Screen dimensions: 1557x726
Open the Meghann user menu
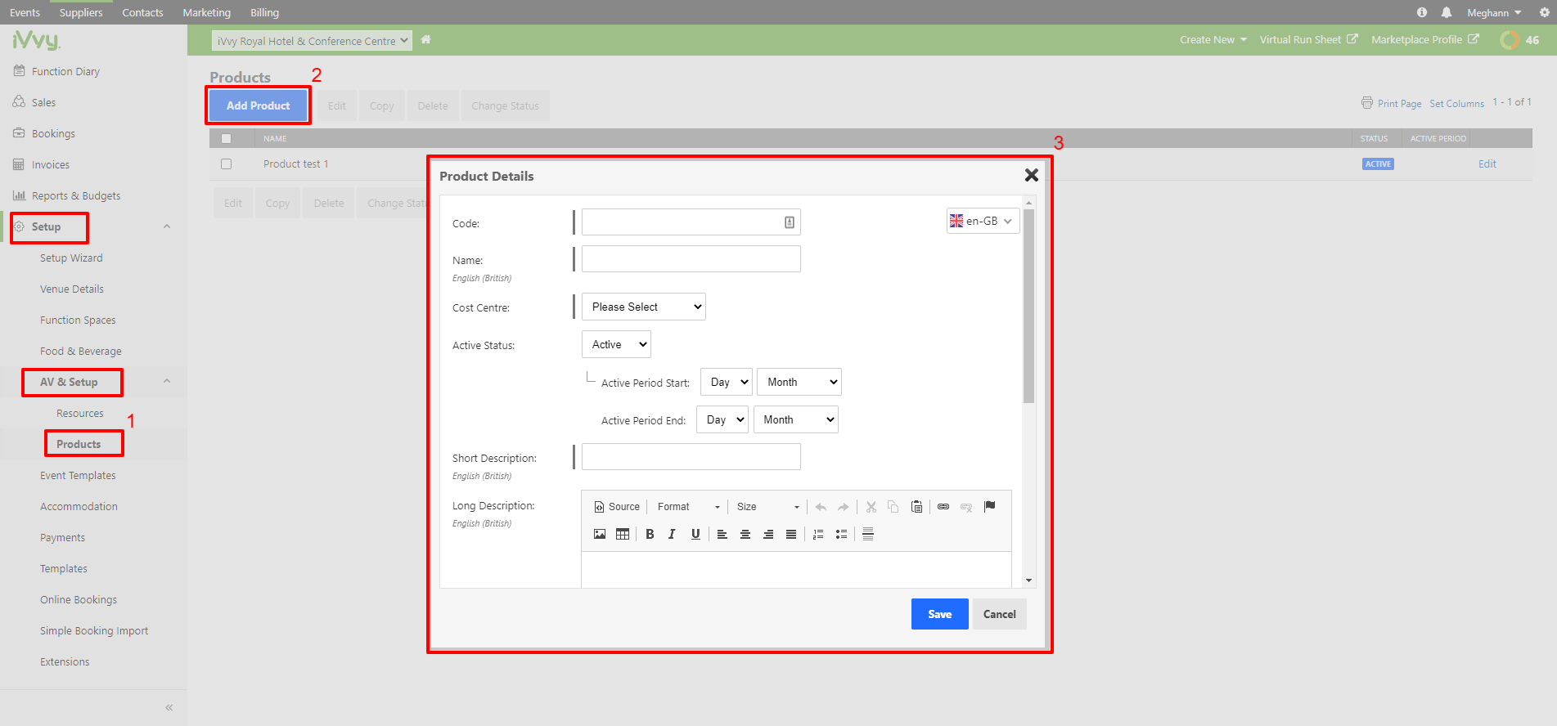click(1494, 12)
